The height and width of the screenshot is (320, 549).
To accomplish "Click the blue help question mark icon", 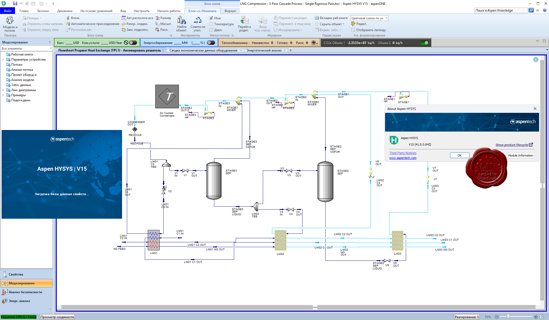I will coord(545,10).
